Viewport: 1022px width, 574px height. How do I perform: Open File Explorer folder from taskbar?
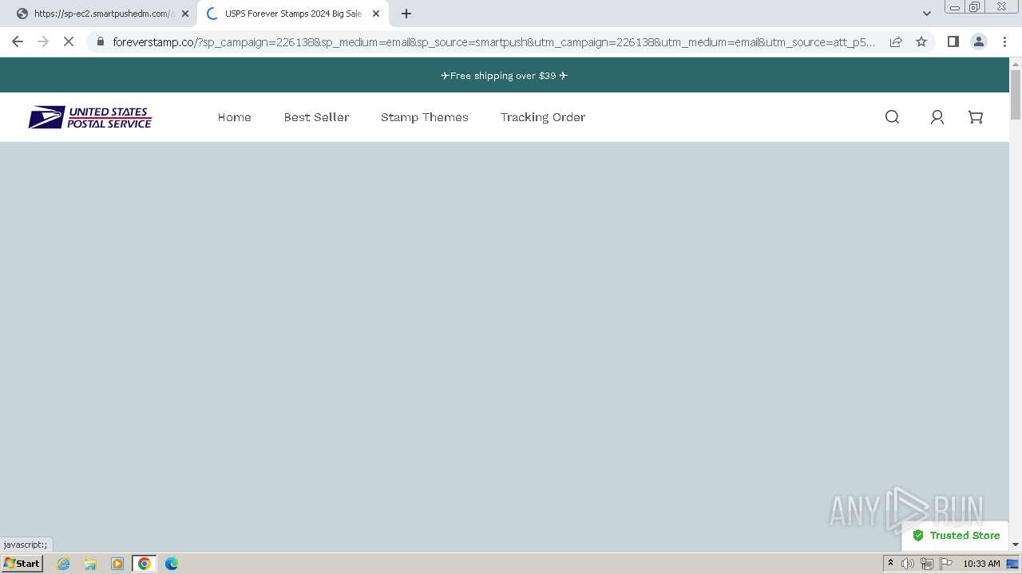tap(90, 564)
